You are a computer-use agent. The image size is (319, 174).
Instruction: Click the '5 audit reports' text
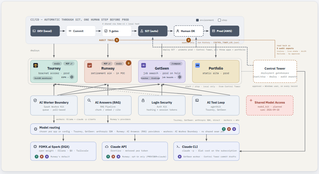pos(285,48)
